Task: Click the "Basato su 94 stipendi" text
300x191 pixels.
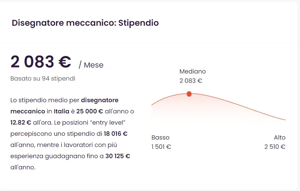Action: pos(43,78)
